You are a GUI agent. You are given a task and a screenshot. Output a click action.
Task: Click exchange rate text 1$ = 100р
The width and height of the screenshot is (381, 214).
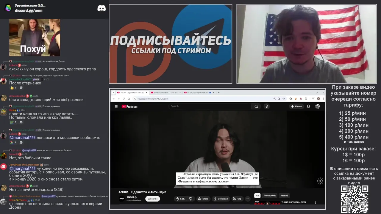(353, 155)
